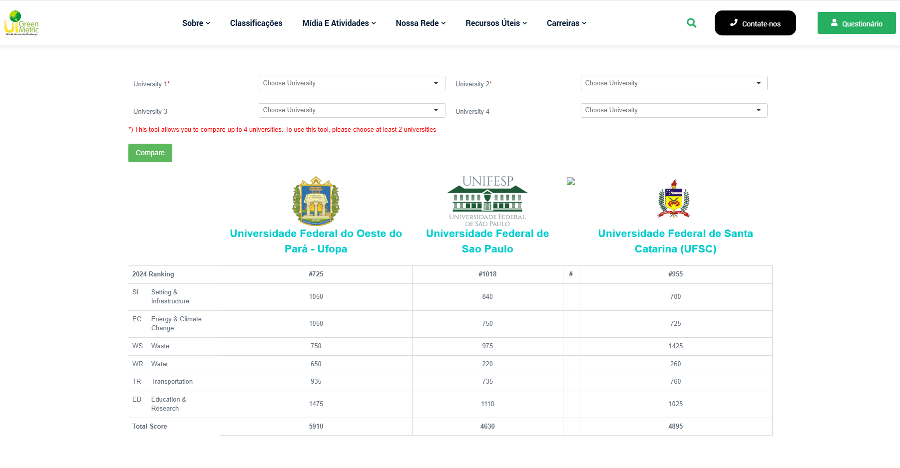Click the Setting & Infrastructure value 840
The image size is (900, 468).
(x=487, y=297)
